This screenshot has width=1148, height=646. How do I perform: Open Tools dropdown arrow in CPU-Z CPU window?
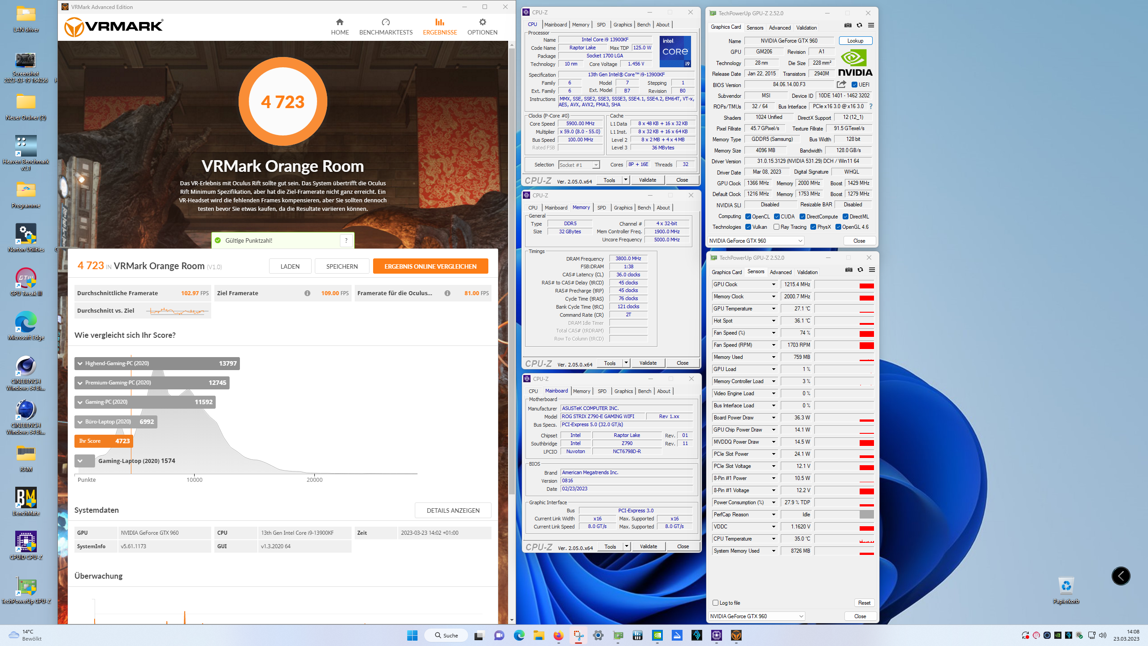(x=626, y=180)
